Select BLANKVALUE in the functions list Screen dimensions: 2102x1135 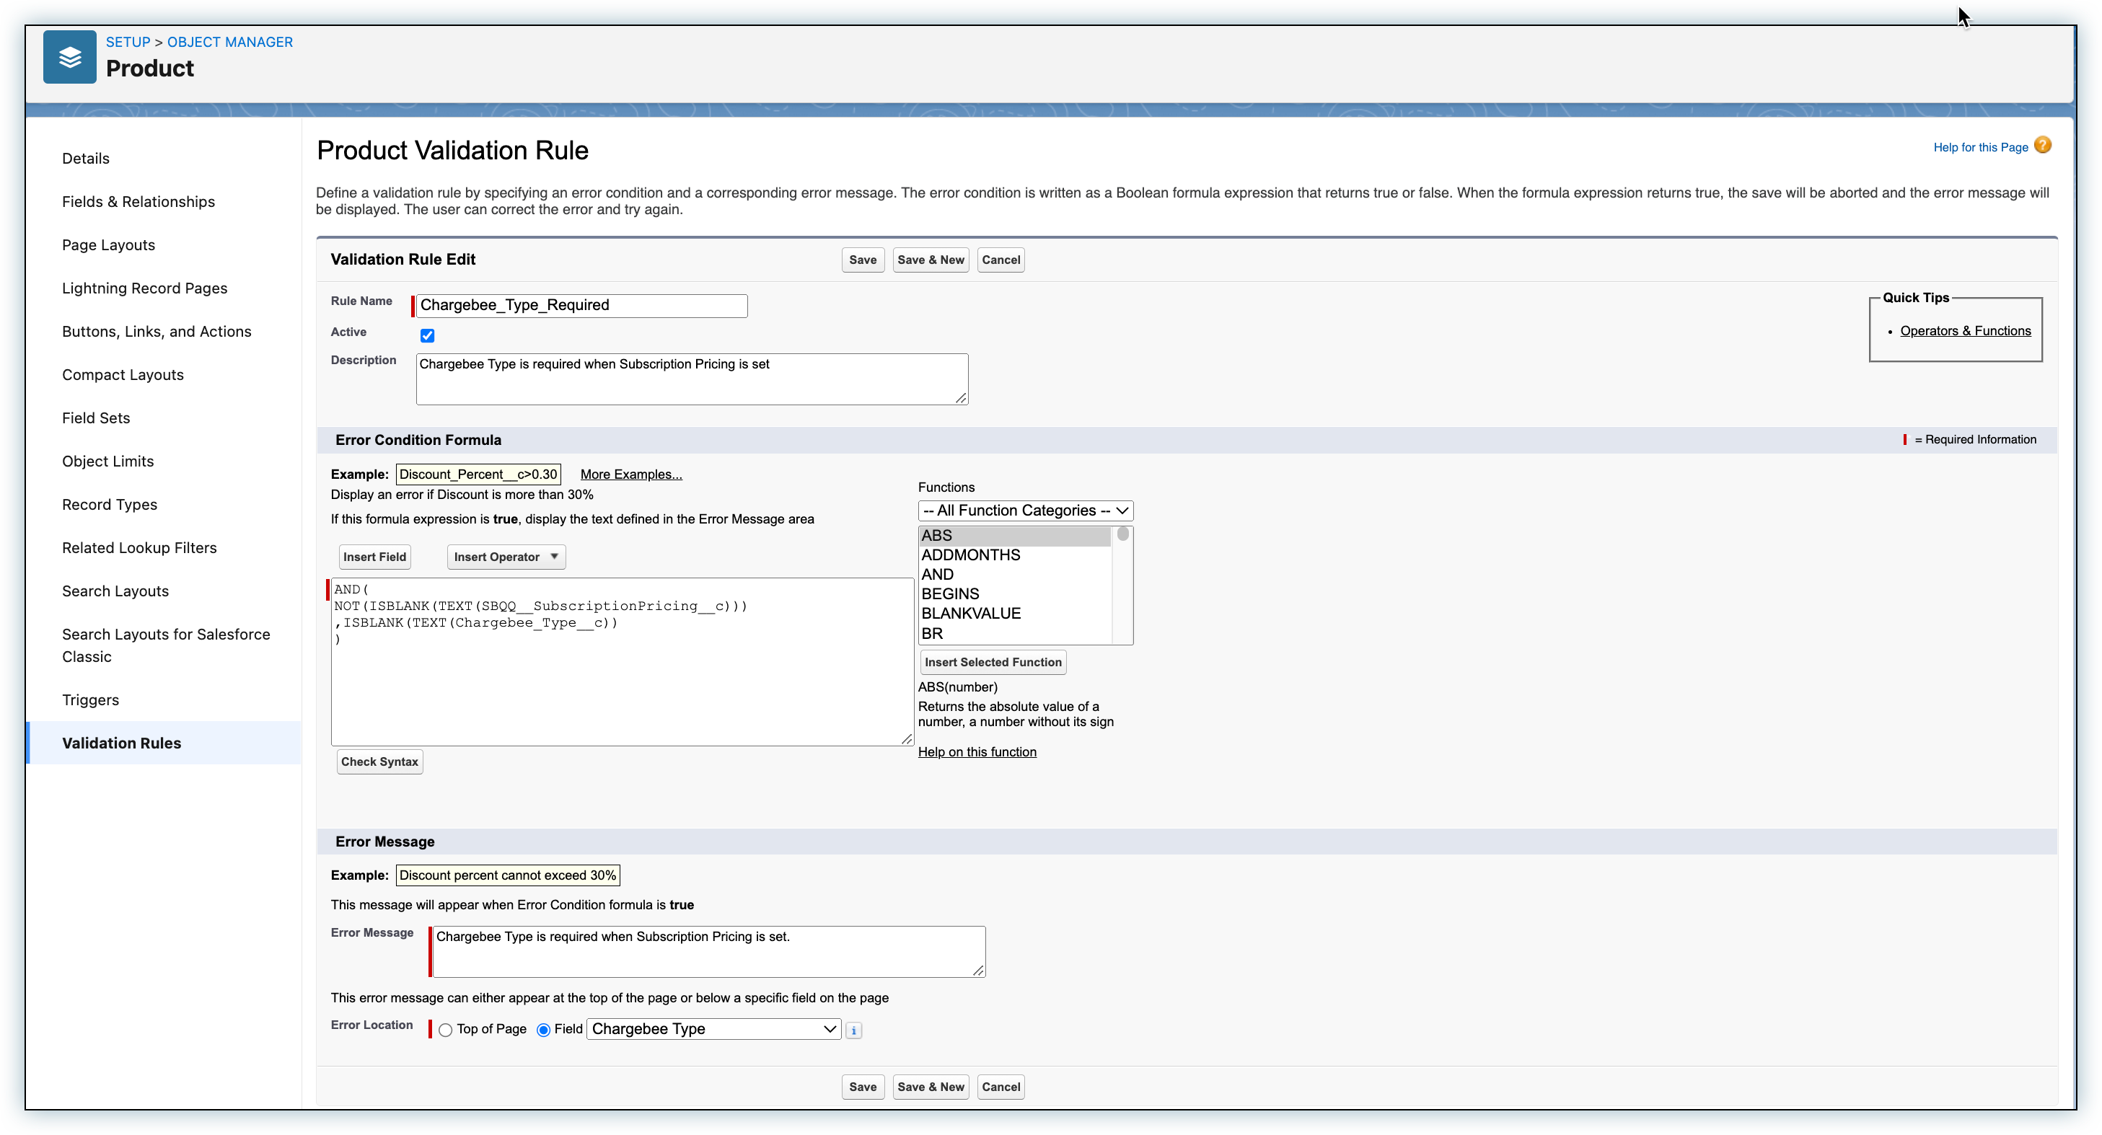[x=970, y=613]
